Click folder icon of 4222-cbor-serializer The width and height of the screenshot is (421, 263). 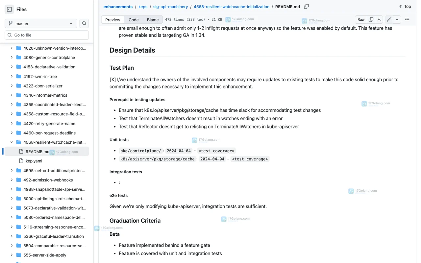[x=19, y=86]
